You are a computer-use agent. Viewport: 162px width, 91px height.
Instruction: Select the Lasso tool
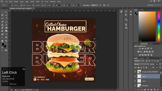click(2, 15)
